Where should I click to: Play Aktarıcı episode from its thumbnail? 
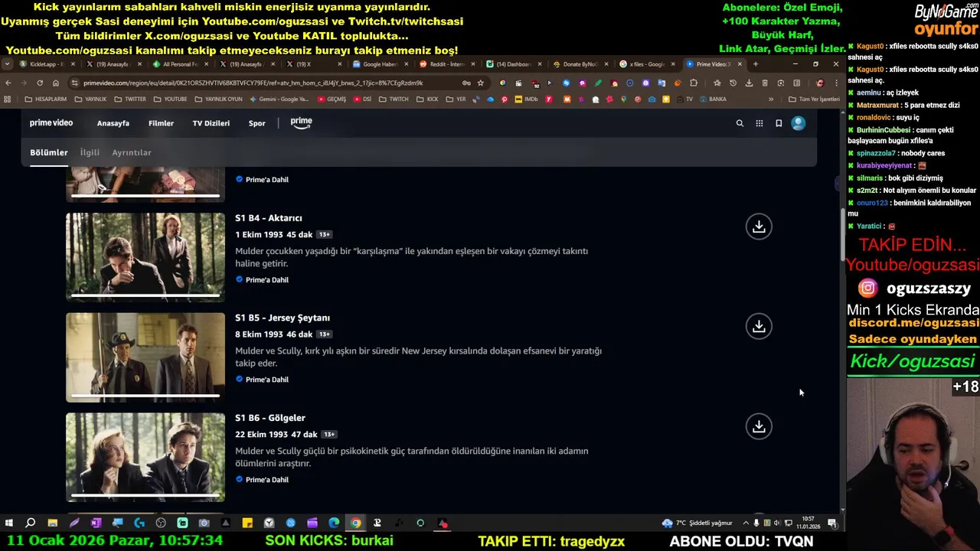(145, 257)
